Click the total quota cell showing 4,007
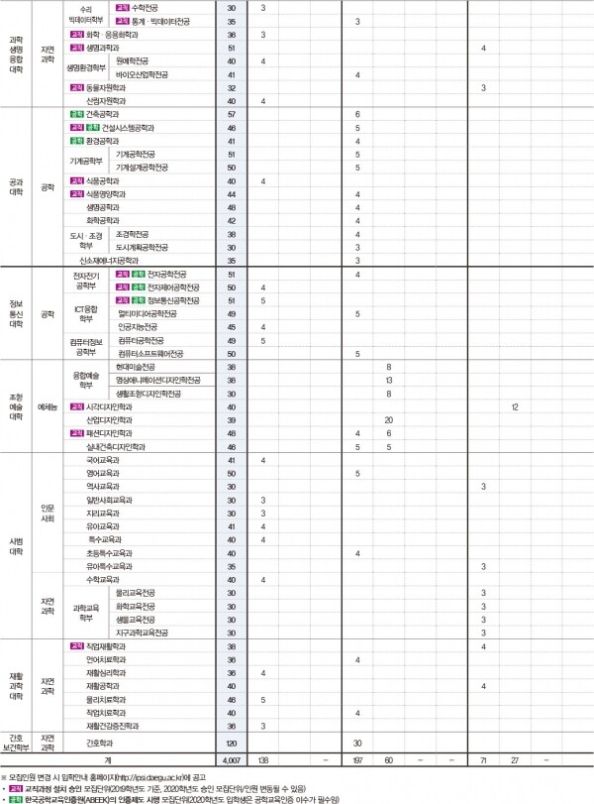This screenshot has width=594, height=804. pyautogui.click(x=232, y=758)
